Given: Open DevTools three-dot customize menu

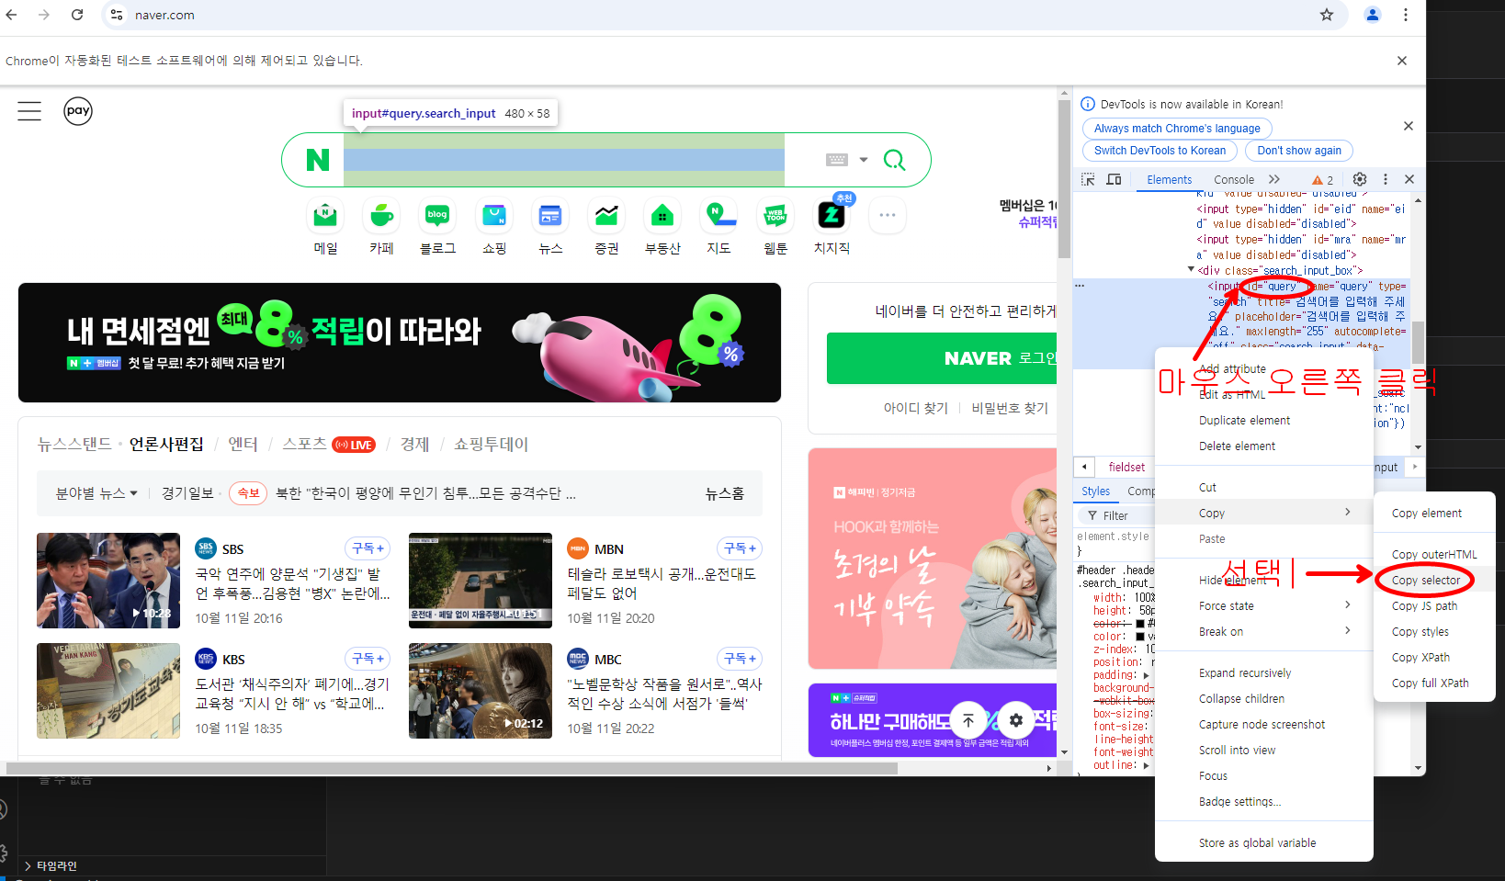Looking at the screenshot, I should point(1386,179).
